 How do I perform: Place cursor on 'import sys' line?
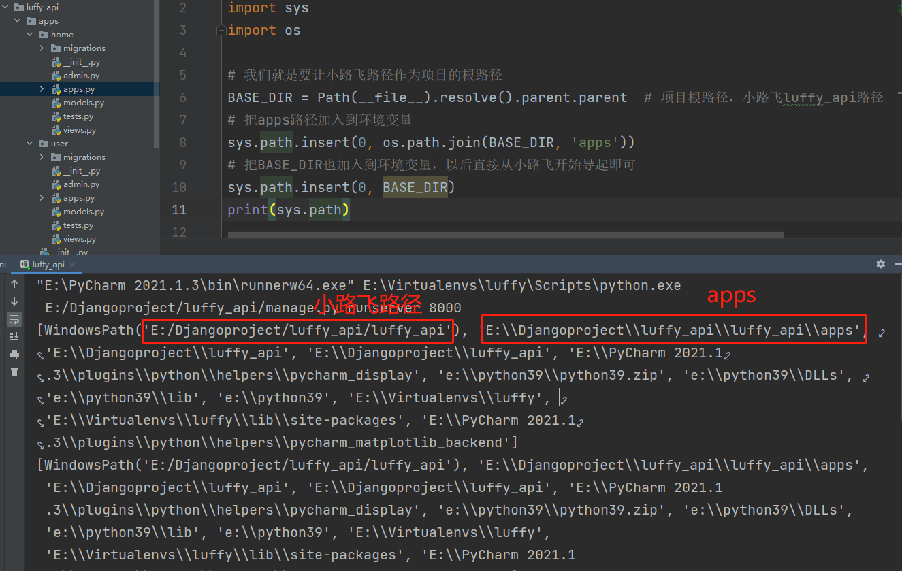(x=268, y=8)
